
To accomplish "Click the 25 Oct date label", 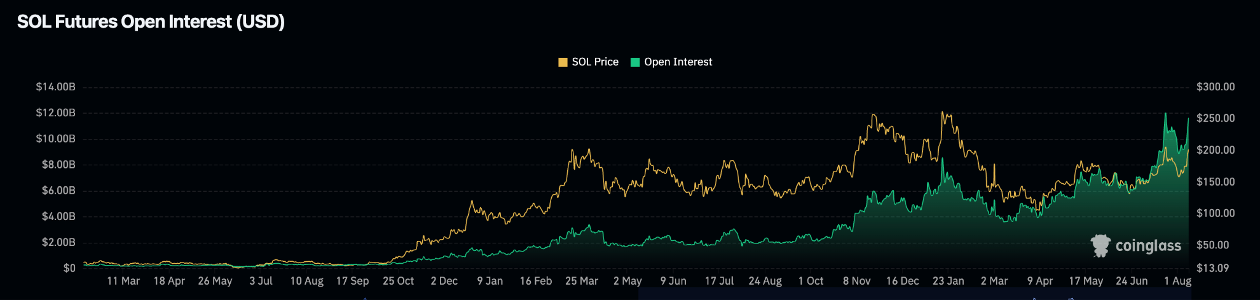I will click(x=398, y=281).
